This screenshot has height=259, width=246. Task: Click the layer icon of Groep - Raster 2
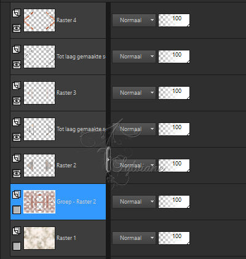pos(17,194)
